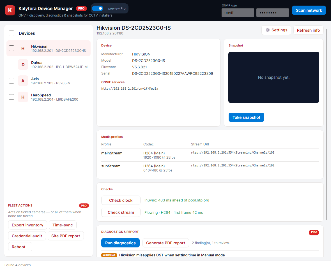Click the Time-sync fleet action

tap(63, 225)
